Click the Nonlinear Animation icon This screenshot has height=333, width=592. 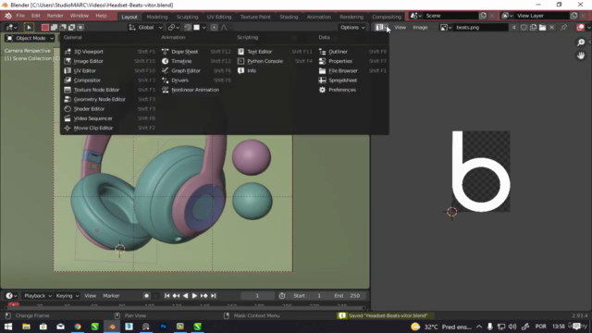pos(165,90)
